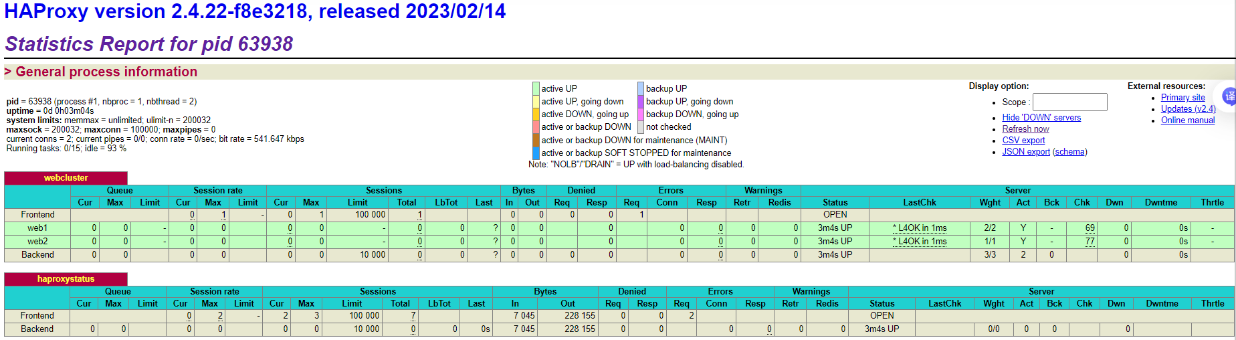1236x340 pixels.
Task: Open the JSON export link
Action: (x=1026, y=152)
